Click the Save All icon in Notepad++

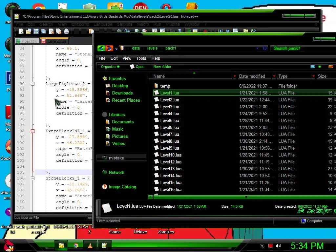tap(44, 31)
